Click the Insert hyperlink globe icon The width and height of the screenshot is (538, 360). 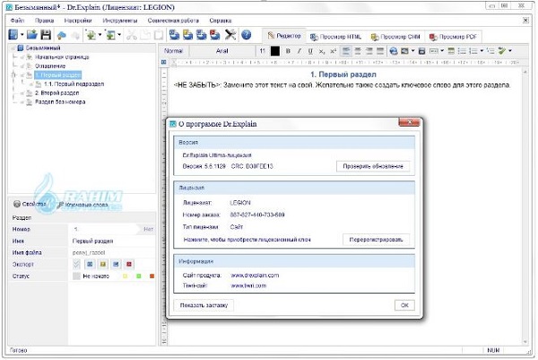tap(394, 51)
